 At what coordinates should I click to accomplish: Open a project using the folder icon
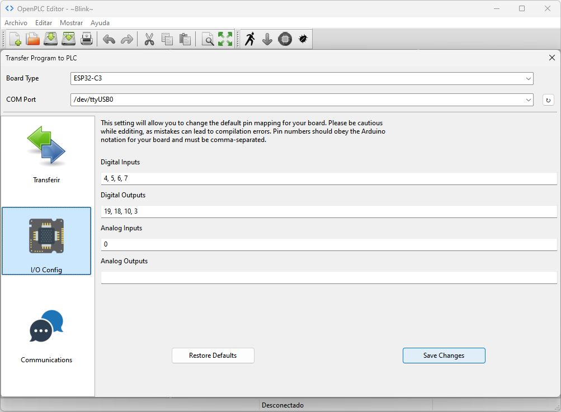(x=33, y=39)
